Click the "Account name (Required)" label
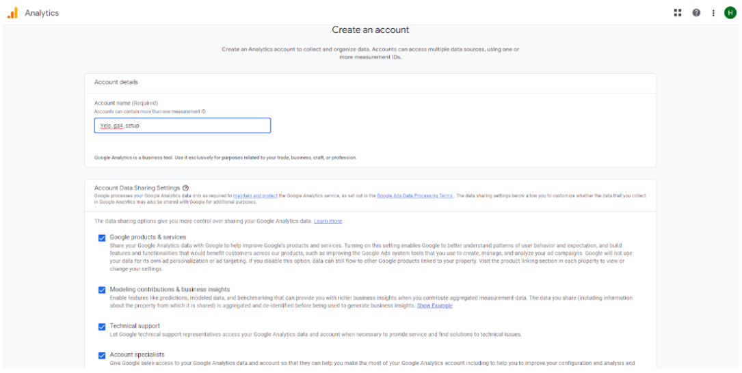742x373 pixels. click(x=126, y=103)
